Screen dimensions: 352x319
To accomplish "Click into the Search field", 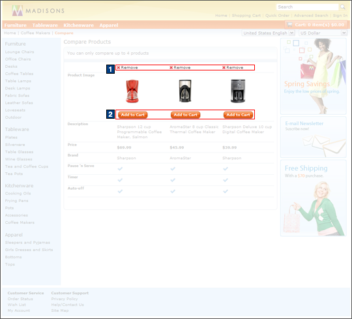I will [307, 7].
